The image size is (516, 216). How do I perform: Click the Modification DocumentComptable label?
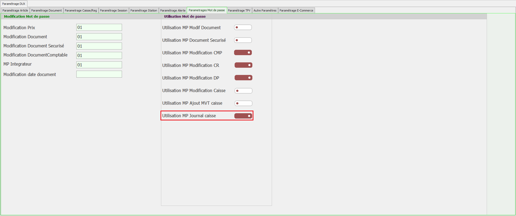(x=35, y=55)
